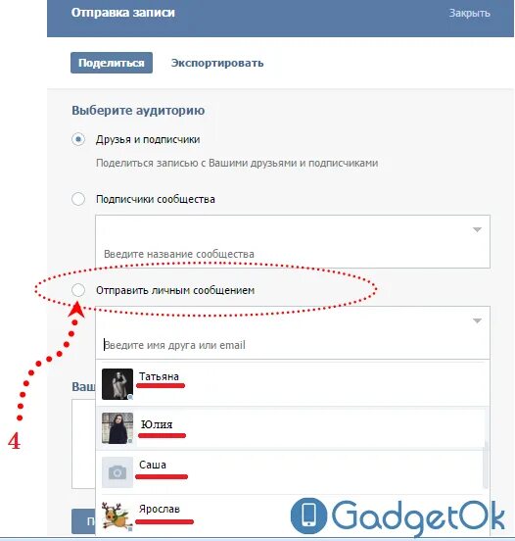515x541 pixels.
Task: Expand the community name dropdown arrow
Action: pyautogui.click(x=477, y=229)
